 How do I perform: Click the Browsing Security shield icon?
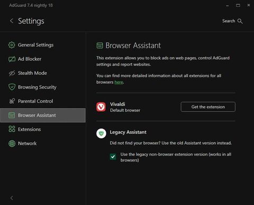12,87
